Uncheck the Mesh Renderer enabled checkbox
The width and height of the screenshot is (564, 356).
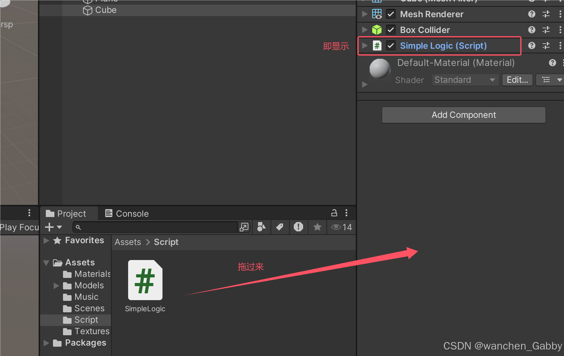[x=391, y=14]
